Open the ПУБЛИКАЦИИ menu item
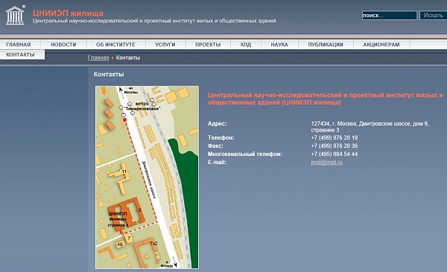This screenshot has height=272, width=447. pos(326,45)
